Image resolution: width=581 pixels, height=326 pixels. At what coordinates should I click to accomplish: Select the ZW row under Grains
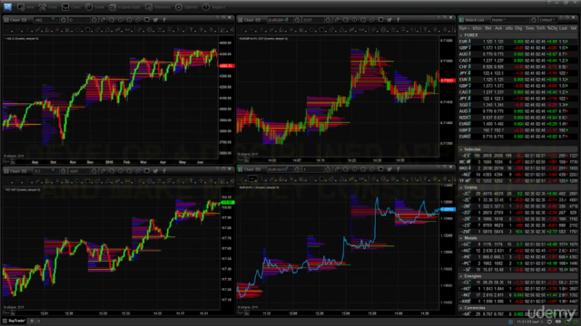(x=518, y=232)
